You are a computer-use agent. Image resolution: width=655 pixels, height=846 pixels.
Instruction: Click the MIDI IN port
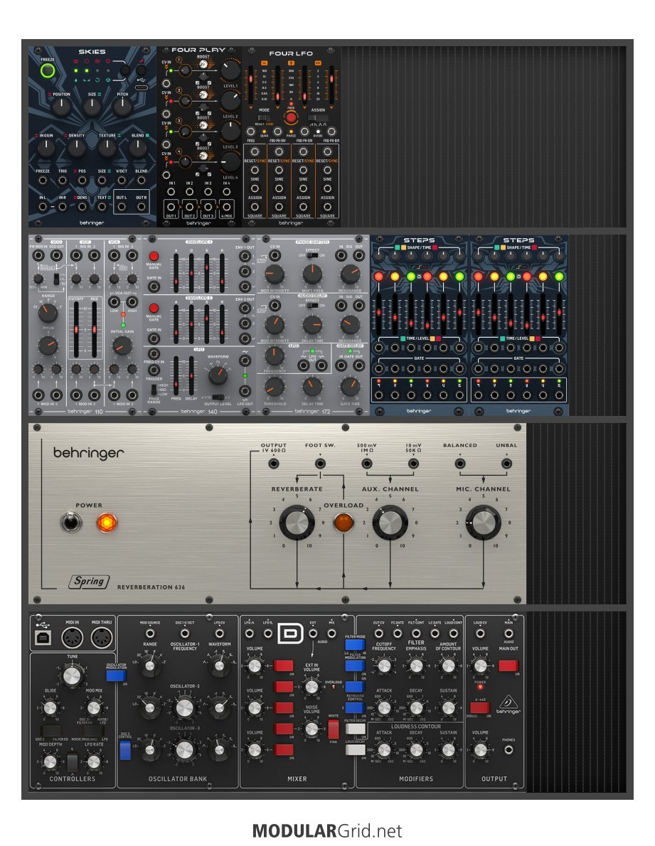73,638
